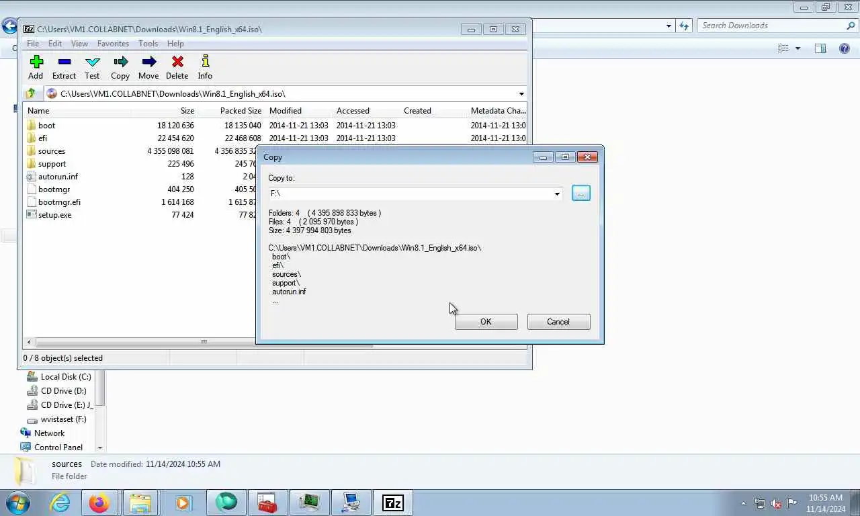
Task: Select the efi folder icon
Action: 31,138
